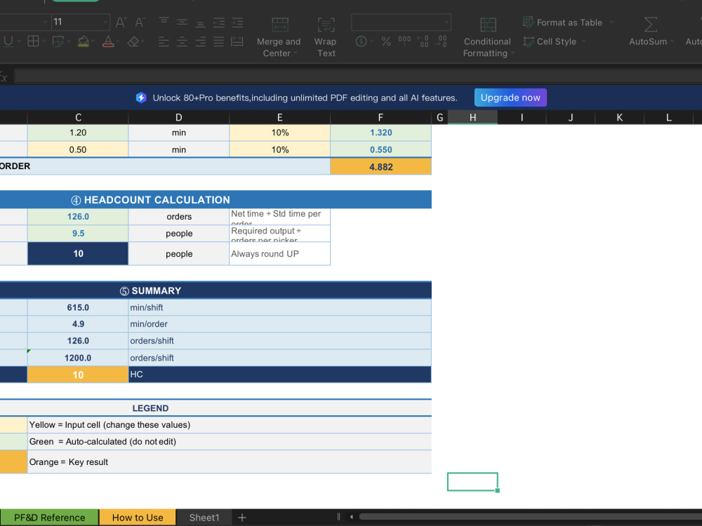Open Conditional Formatting

click(x=488, y=38)
